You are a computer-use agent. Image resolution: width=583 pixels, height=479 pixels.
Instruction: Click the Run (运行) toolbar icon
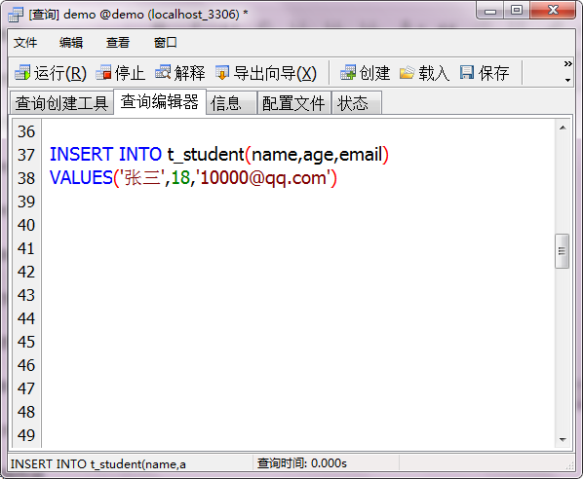click(22, 73)
